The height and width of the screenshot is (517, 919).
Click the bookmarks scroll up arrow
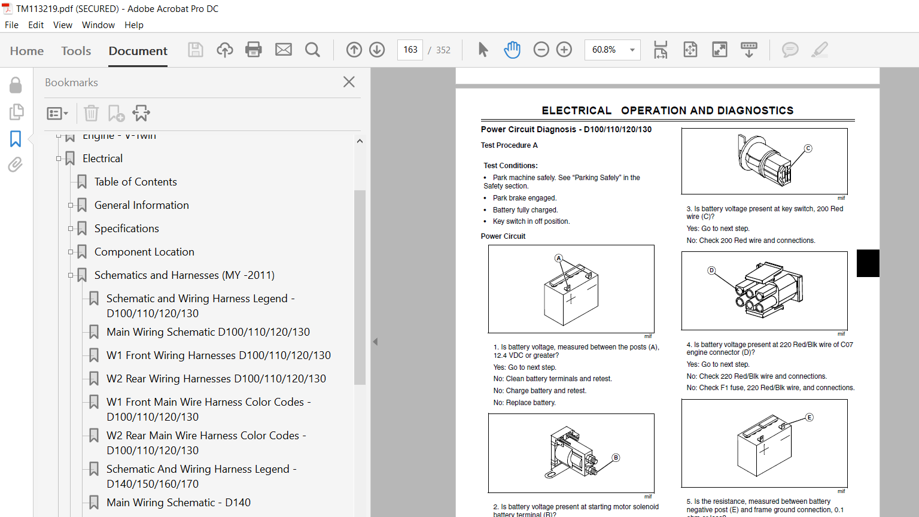tap(360, 141)
